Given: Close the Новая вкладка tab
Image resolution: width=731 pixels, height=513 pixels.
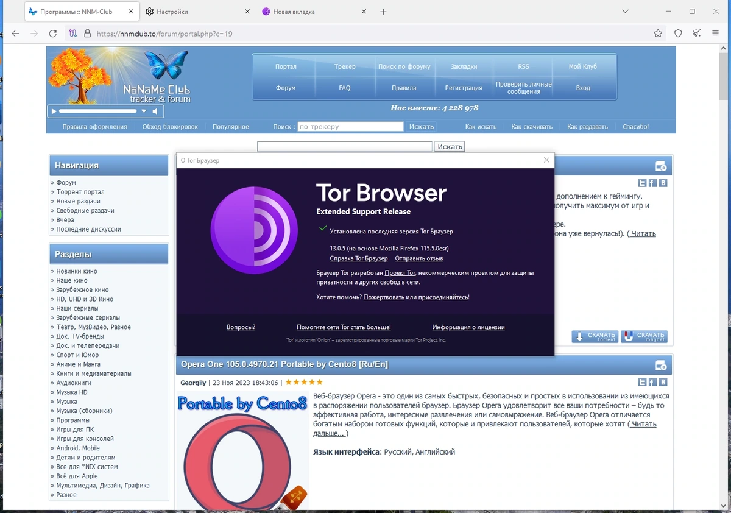Looking at the screenshot, I should [x=364, y=12].
